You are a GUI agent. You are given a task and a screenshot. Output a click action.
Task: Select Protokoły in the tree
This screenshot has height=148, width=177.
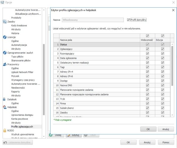tap(16, 18)
